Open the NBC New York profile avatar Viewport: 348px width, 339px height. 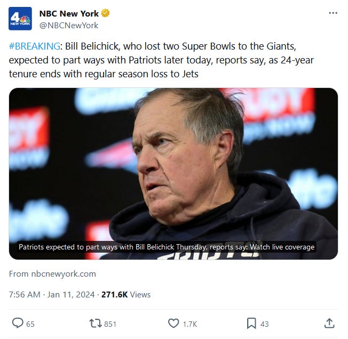[x=20, y=19]
